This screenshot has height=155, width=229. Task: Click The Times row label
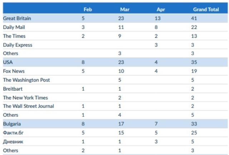coord(14,36)
